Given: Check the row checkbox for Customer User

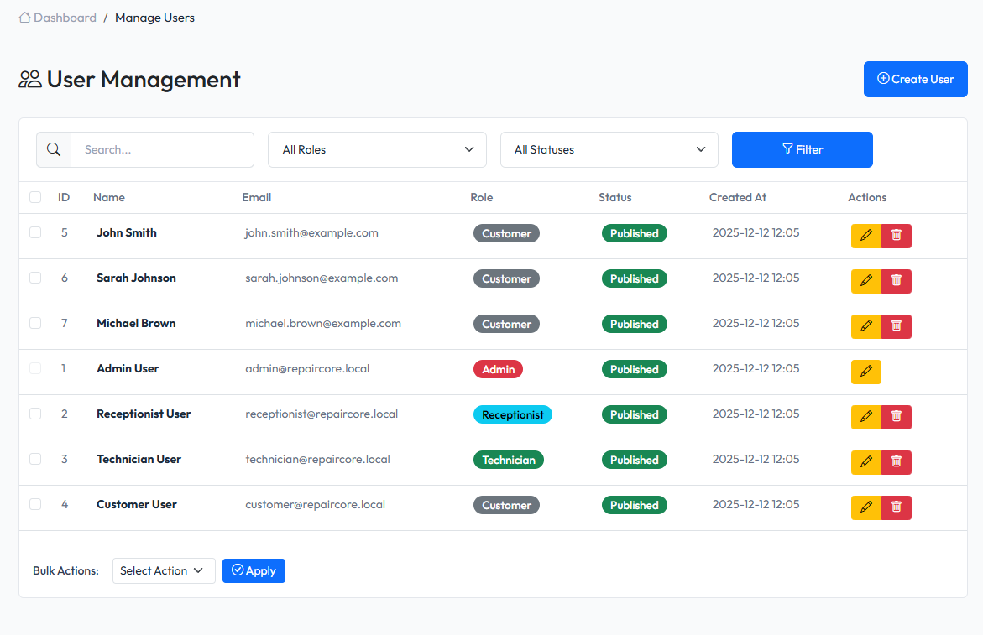Looking at the screenshot, I should [35, 504].
